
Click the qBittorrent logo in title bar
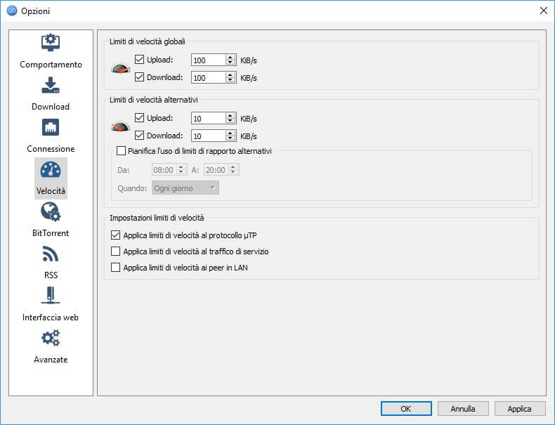pos(12,11)
